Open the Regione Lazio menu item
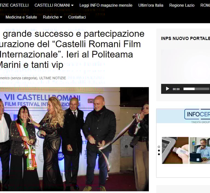This screenshot has height=193, width=210. tap(182, 5)
